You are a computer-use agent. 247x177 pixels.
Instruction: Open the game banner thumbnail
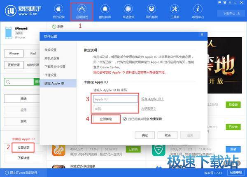coord(225,65)
